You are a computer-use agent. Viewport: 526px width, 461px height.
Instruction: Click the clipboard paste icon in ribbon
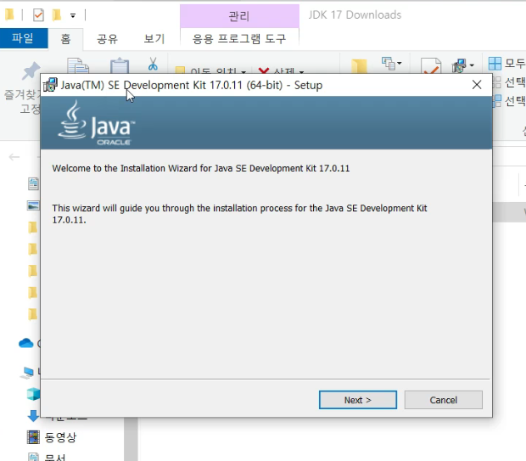(x=120, y=65)
